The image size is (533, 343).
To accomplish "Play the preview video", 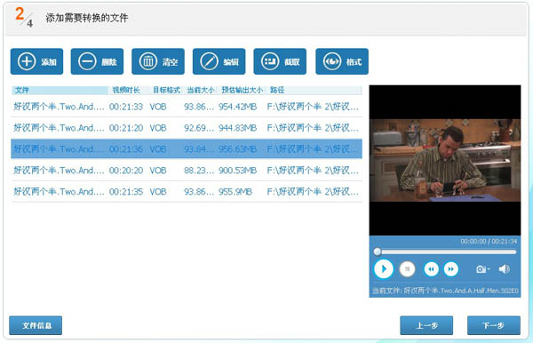I will [x=384, y=269].
